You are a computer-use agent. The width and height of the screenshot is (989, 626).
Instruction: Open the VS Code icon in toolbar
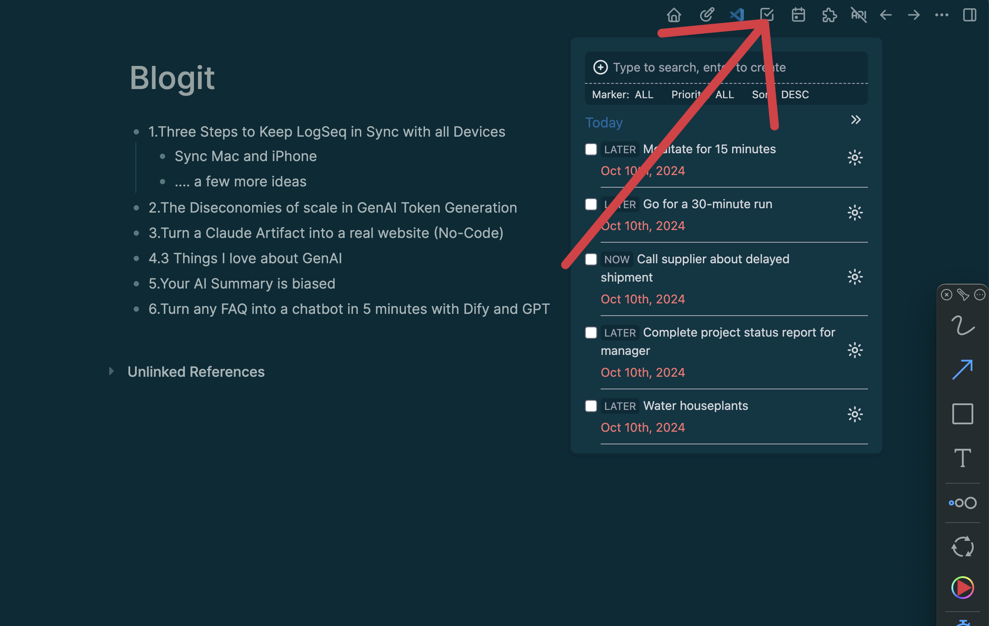[737, 15]
